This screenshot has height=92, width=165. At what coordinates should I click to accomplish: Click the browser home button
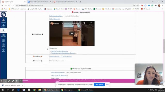point(13,6)
